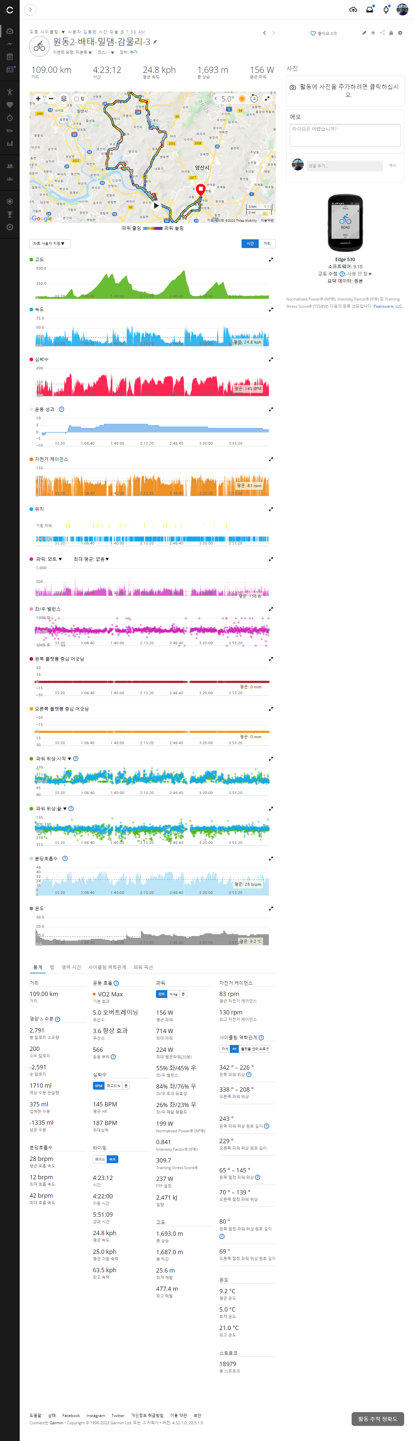Switch chart axis to 시간
This screenshot has width=414, height=1441.
(x=250, y=243)
